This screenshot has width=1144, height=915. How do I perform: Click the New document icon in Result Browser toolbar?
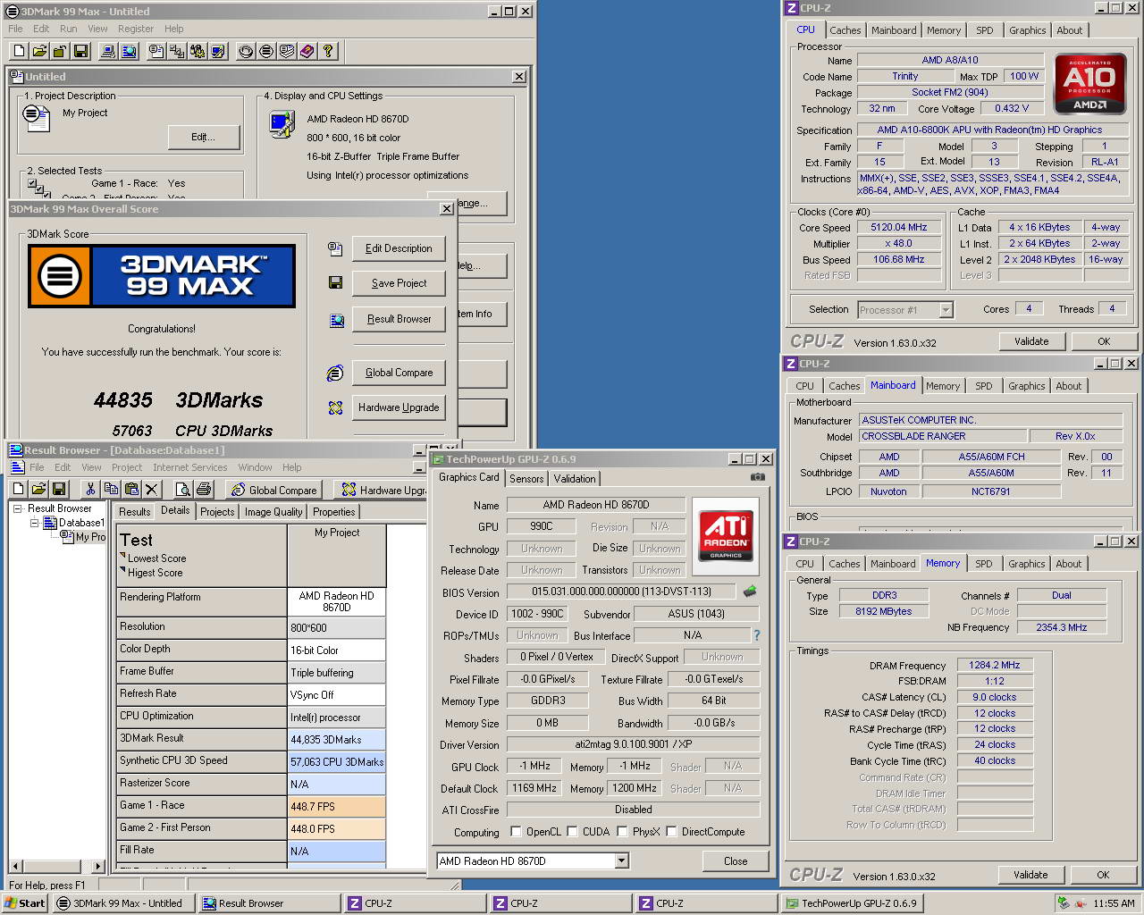pyautogui.click(x=19, y=489)
